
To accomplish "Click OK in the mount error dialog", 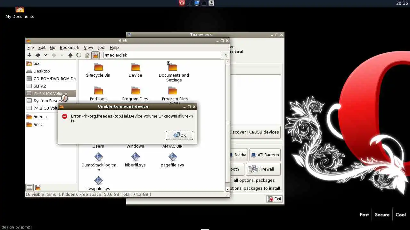I will pos(179,135).
